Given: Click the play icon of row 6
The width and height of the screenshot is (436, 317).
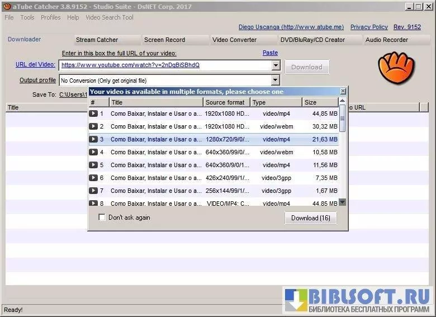Looking at the screenshot, I should pos(93,178).
